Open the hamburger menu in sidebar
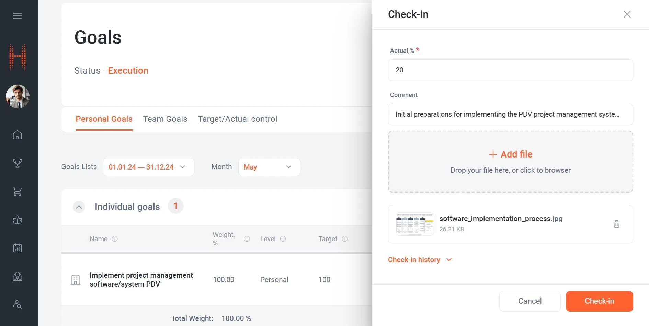 pos(18,16)
